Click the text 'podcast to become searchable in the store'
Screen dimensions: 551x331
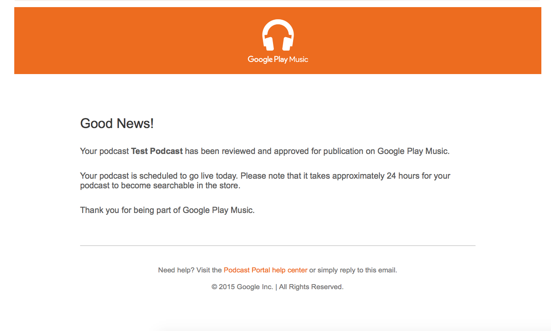tap(160, 186)
